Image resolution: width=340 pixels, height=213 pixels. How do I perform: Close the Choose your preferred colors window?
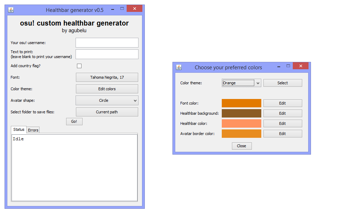[300, 66]
